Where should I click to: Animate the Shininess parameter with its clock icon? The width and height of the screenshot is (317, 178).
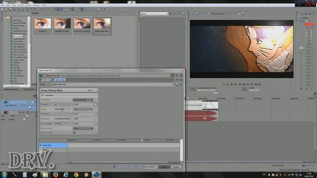pos(96,119)
